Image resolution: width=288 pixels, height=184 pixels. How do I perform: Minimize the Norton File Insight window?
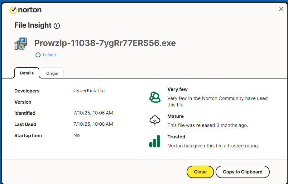click(269, 9)
